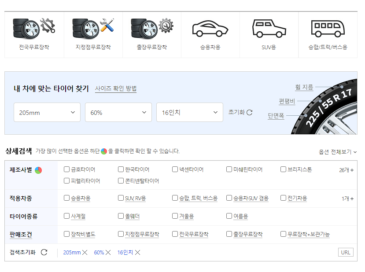Check the 금호타이어 manufacturer checkbox
Viewport: 365px width, 272px height.
66,169
